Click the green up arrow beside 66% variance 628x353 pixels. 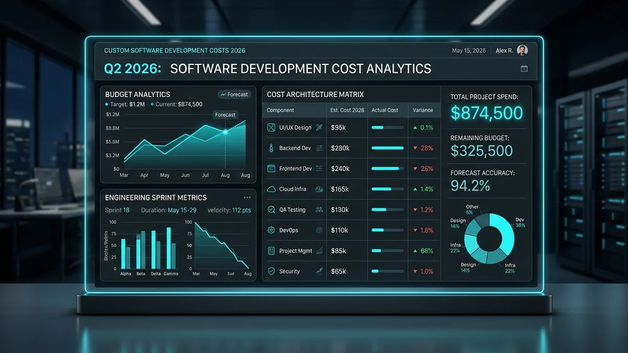click(415, 250)
